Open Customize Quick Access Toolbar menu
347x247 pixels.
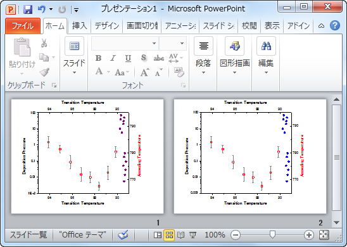tap(77, 10)
